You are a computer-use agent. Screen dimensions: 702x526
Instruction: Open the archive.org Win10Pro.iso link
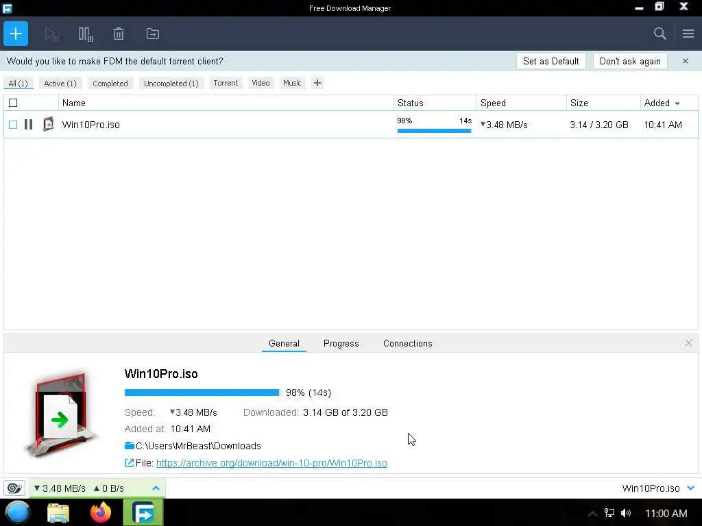271,463
